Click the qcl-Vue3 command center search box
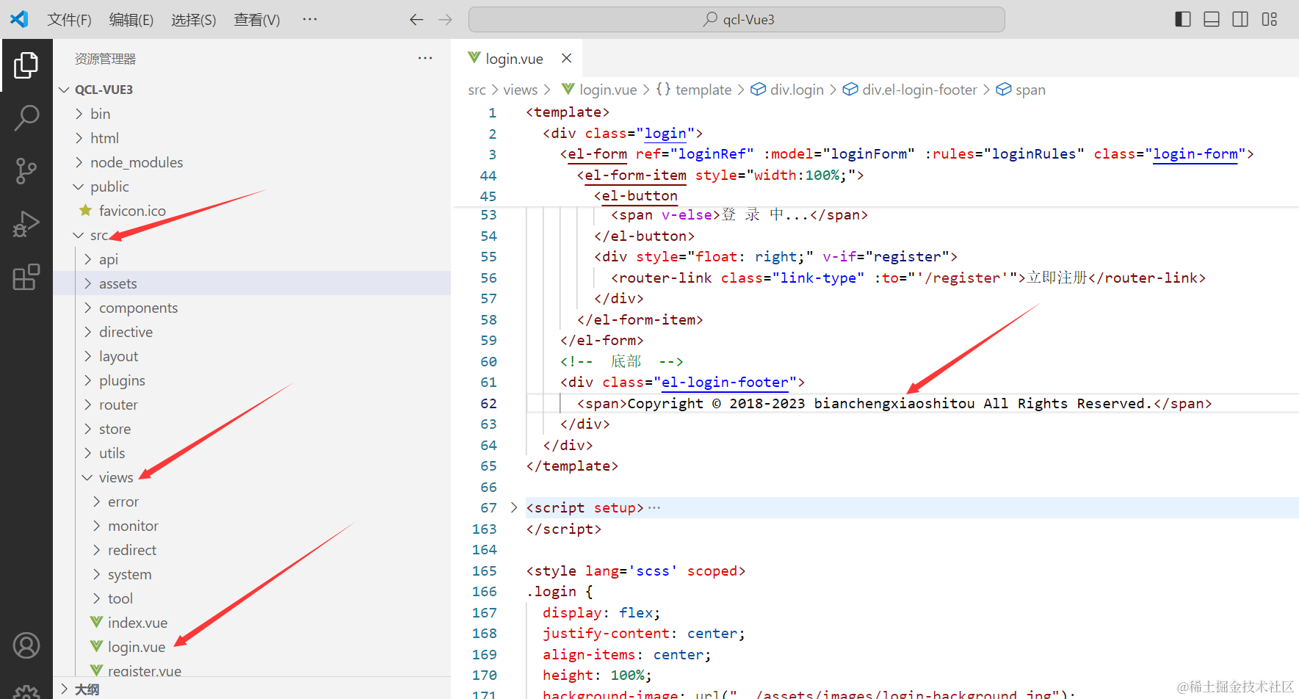The height and width of the screenshot is (699, 1299). click(x=737, y=20)
